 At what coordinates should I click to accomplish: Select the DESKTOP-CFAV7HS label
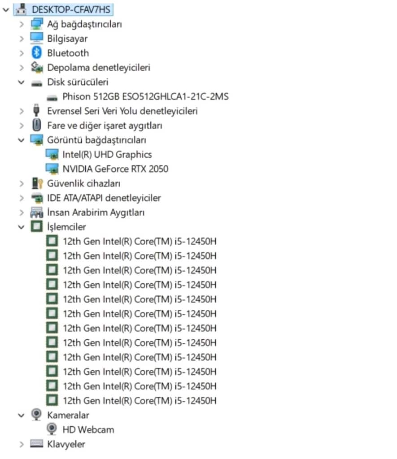(x=71, y=10)
